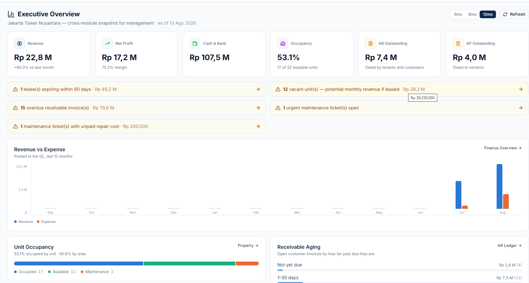Image resolution: width=529 pixels, height=283 pixels.
Task: Click the Maintenance 3 legend item
Action: [x=97, y=272]
